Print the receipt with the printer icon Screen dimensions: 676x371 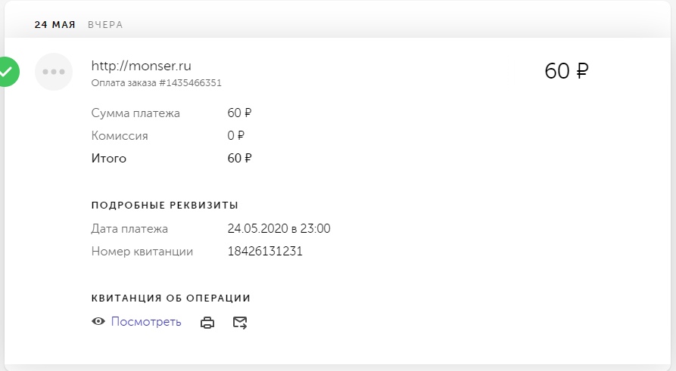click(207, 323)
